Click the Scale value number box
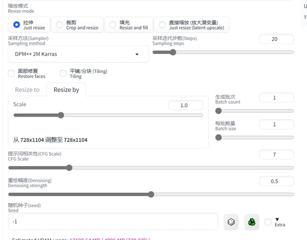The height and width of the screenshot is (240, 307). coord(185,105)
